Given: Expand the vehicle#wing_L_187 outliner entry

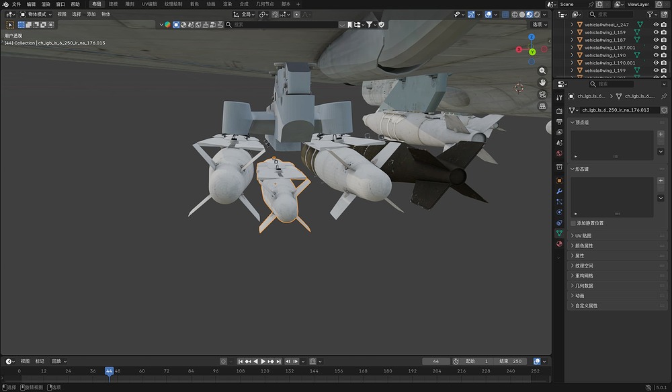Looking at the screenshot, I should tap(571, 40).
